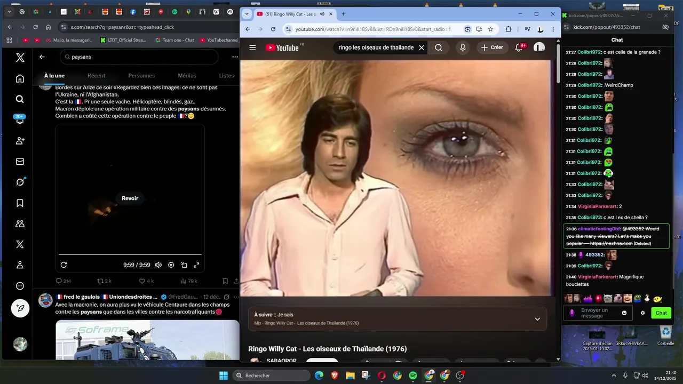Open YouTube hamburger guide menu

(x=252, y=47)
